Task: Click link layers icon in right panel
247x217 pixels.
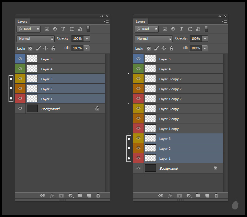Action: (x=160, y=195)
